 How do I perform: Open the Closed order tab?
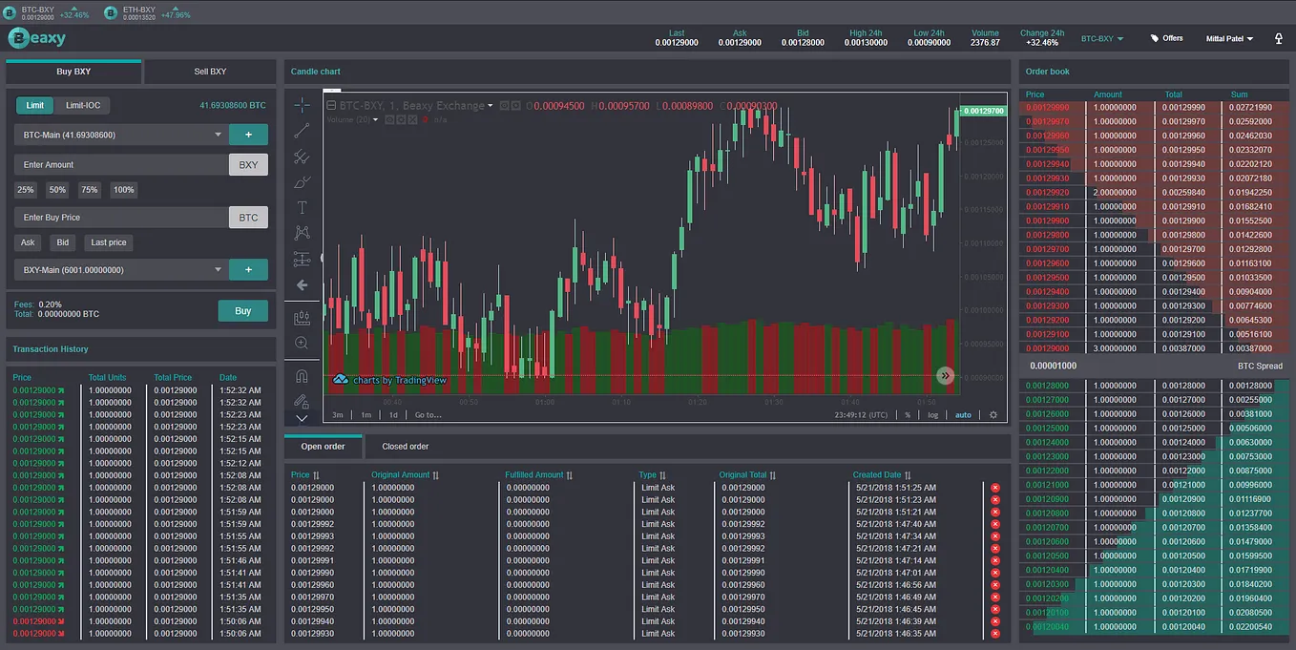coord(405,446)
